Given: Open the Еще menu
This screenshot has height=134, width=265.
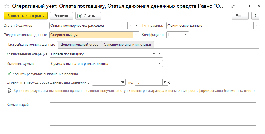Looking at the screenshot, I should pyautogui.click(x=240, y=16).
